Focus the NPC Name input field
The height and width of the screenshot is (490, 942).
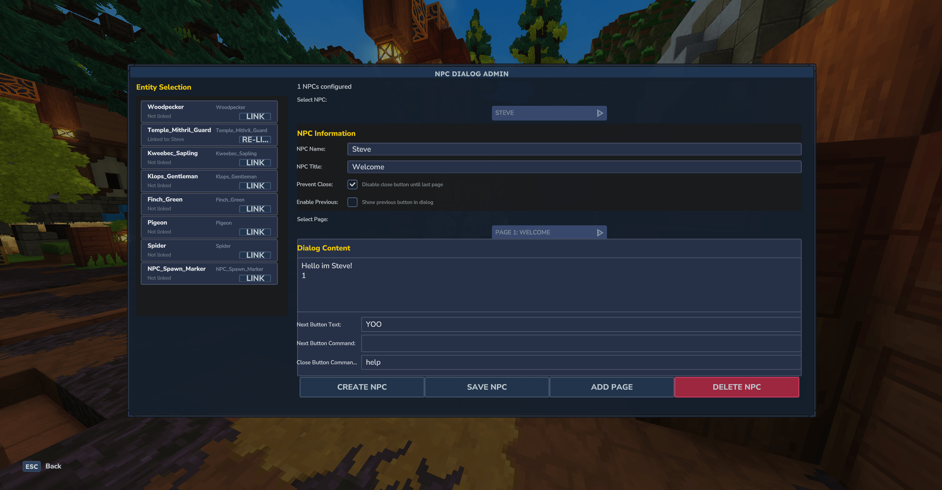coord(574,150)
